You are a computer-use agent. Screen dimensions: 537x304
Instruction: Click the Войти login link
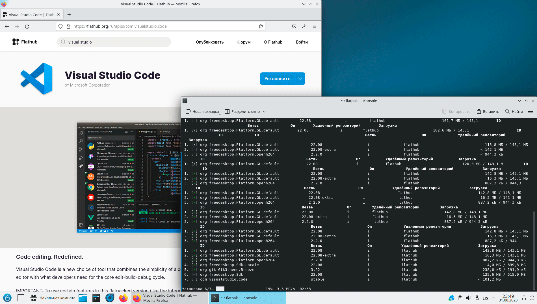point(302,42)
